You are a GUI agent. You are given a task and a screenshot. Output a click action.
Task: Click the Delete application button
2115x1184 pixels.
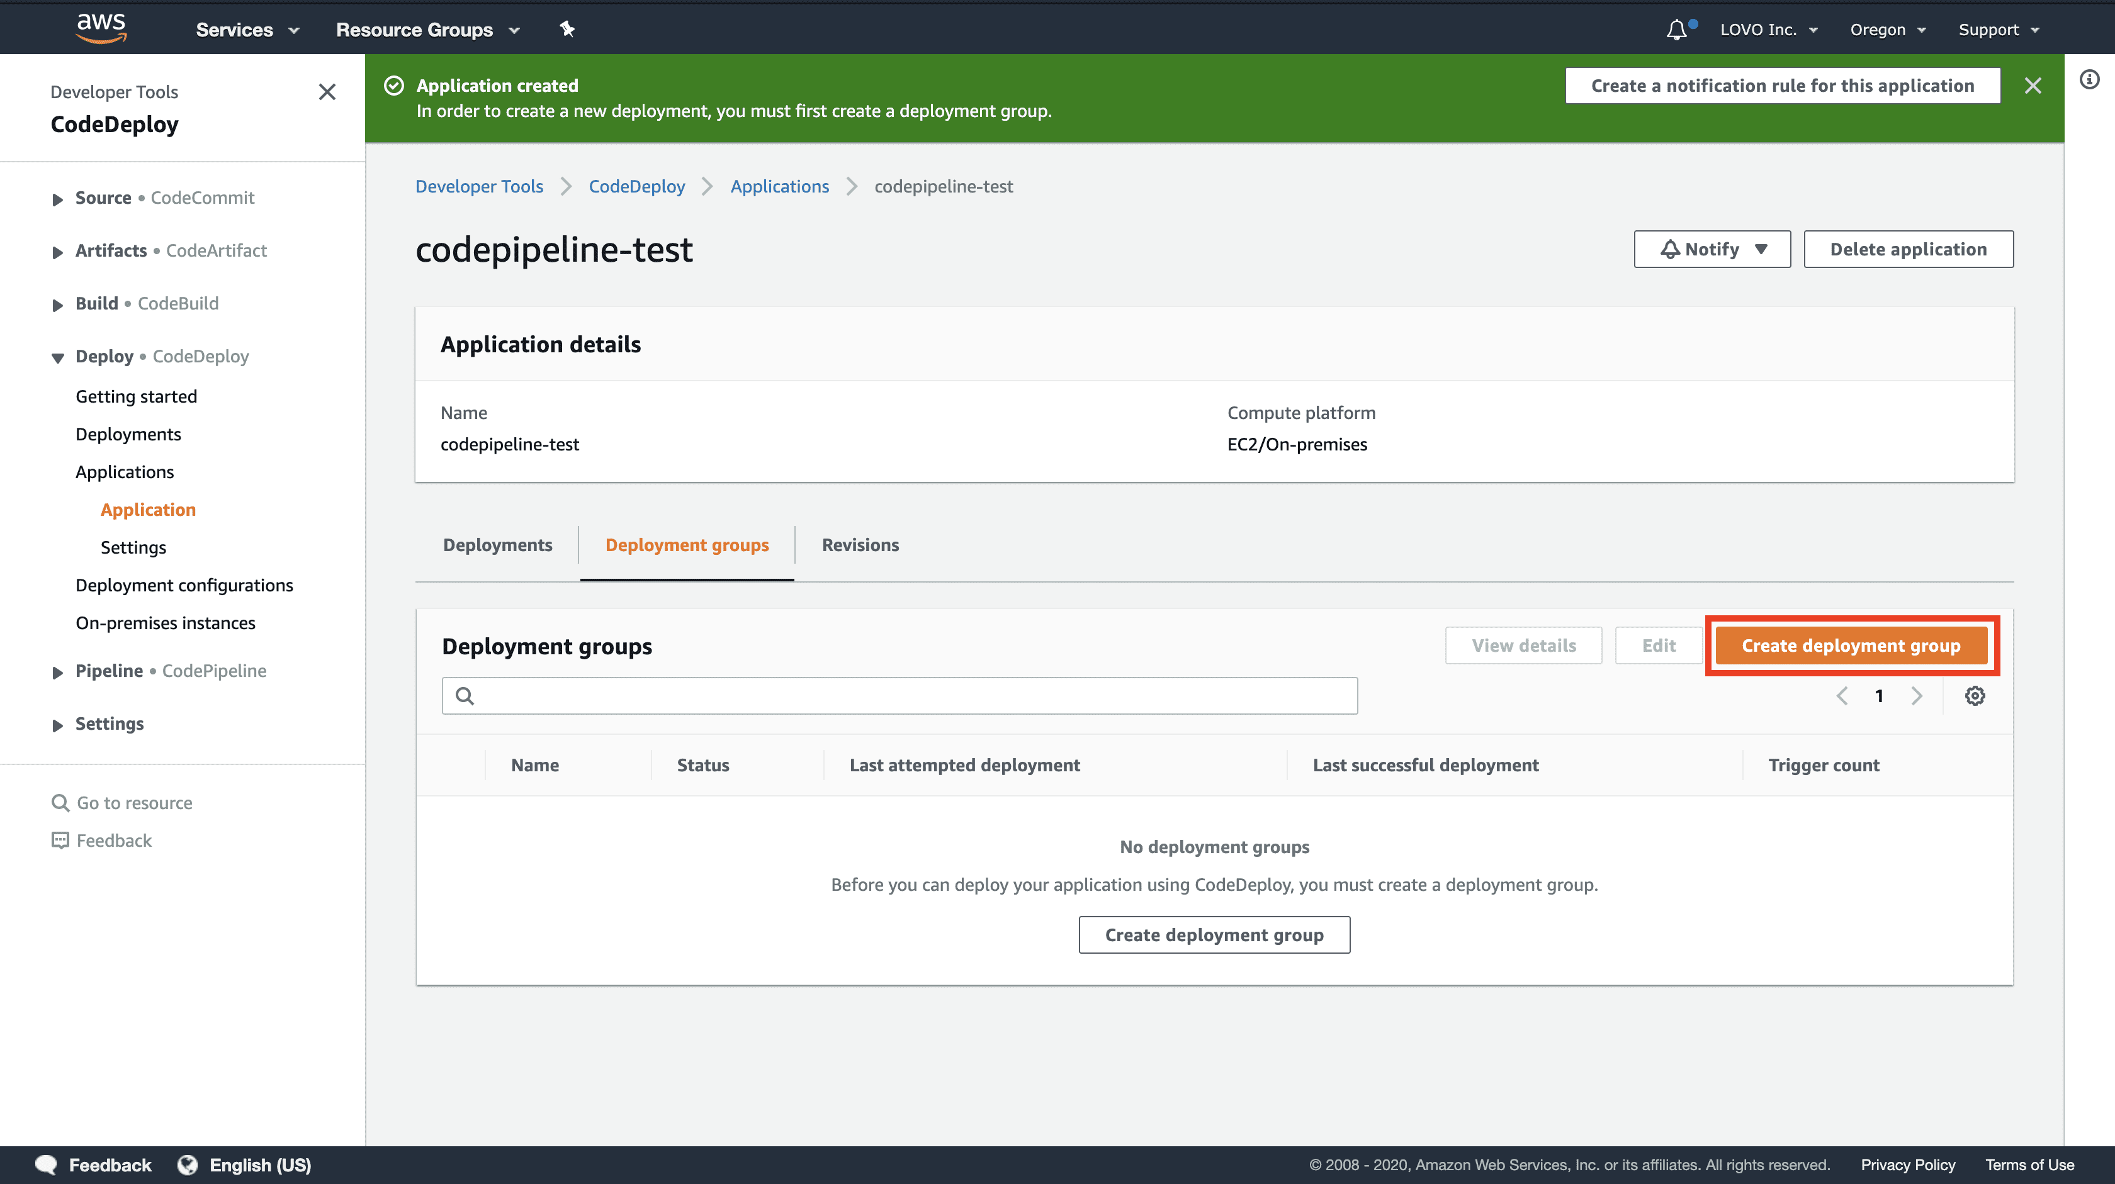point(1908,249)
